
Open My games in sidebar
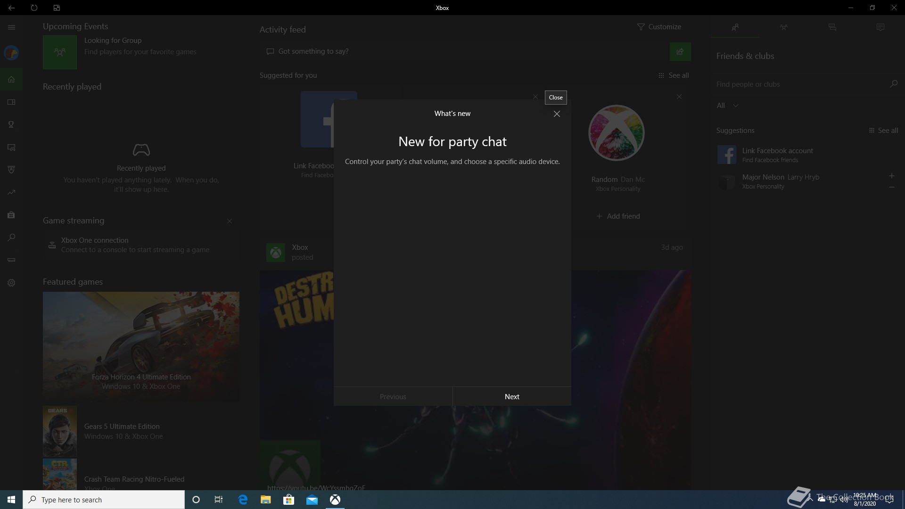pos(11,102)
